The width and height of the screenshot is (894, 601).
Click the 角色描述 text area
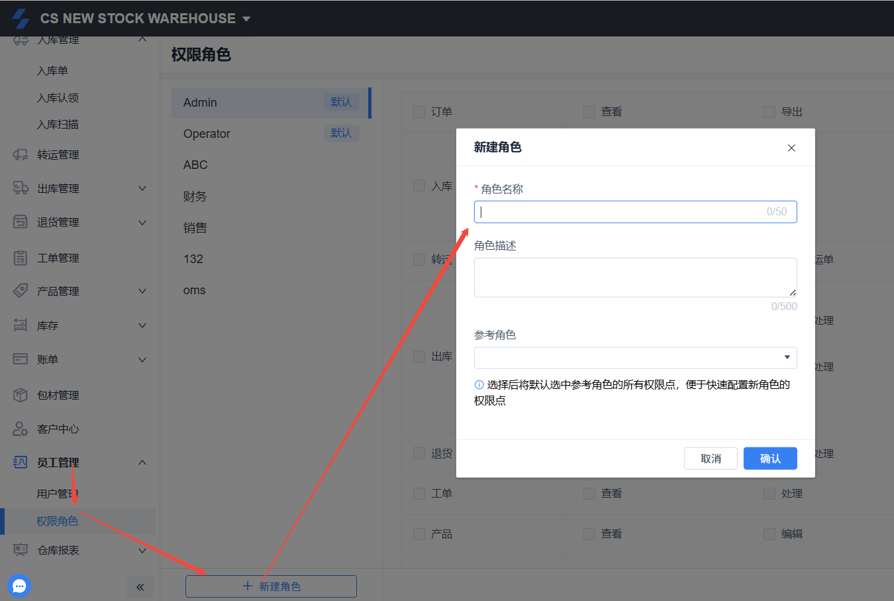coord(634,277)
